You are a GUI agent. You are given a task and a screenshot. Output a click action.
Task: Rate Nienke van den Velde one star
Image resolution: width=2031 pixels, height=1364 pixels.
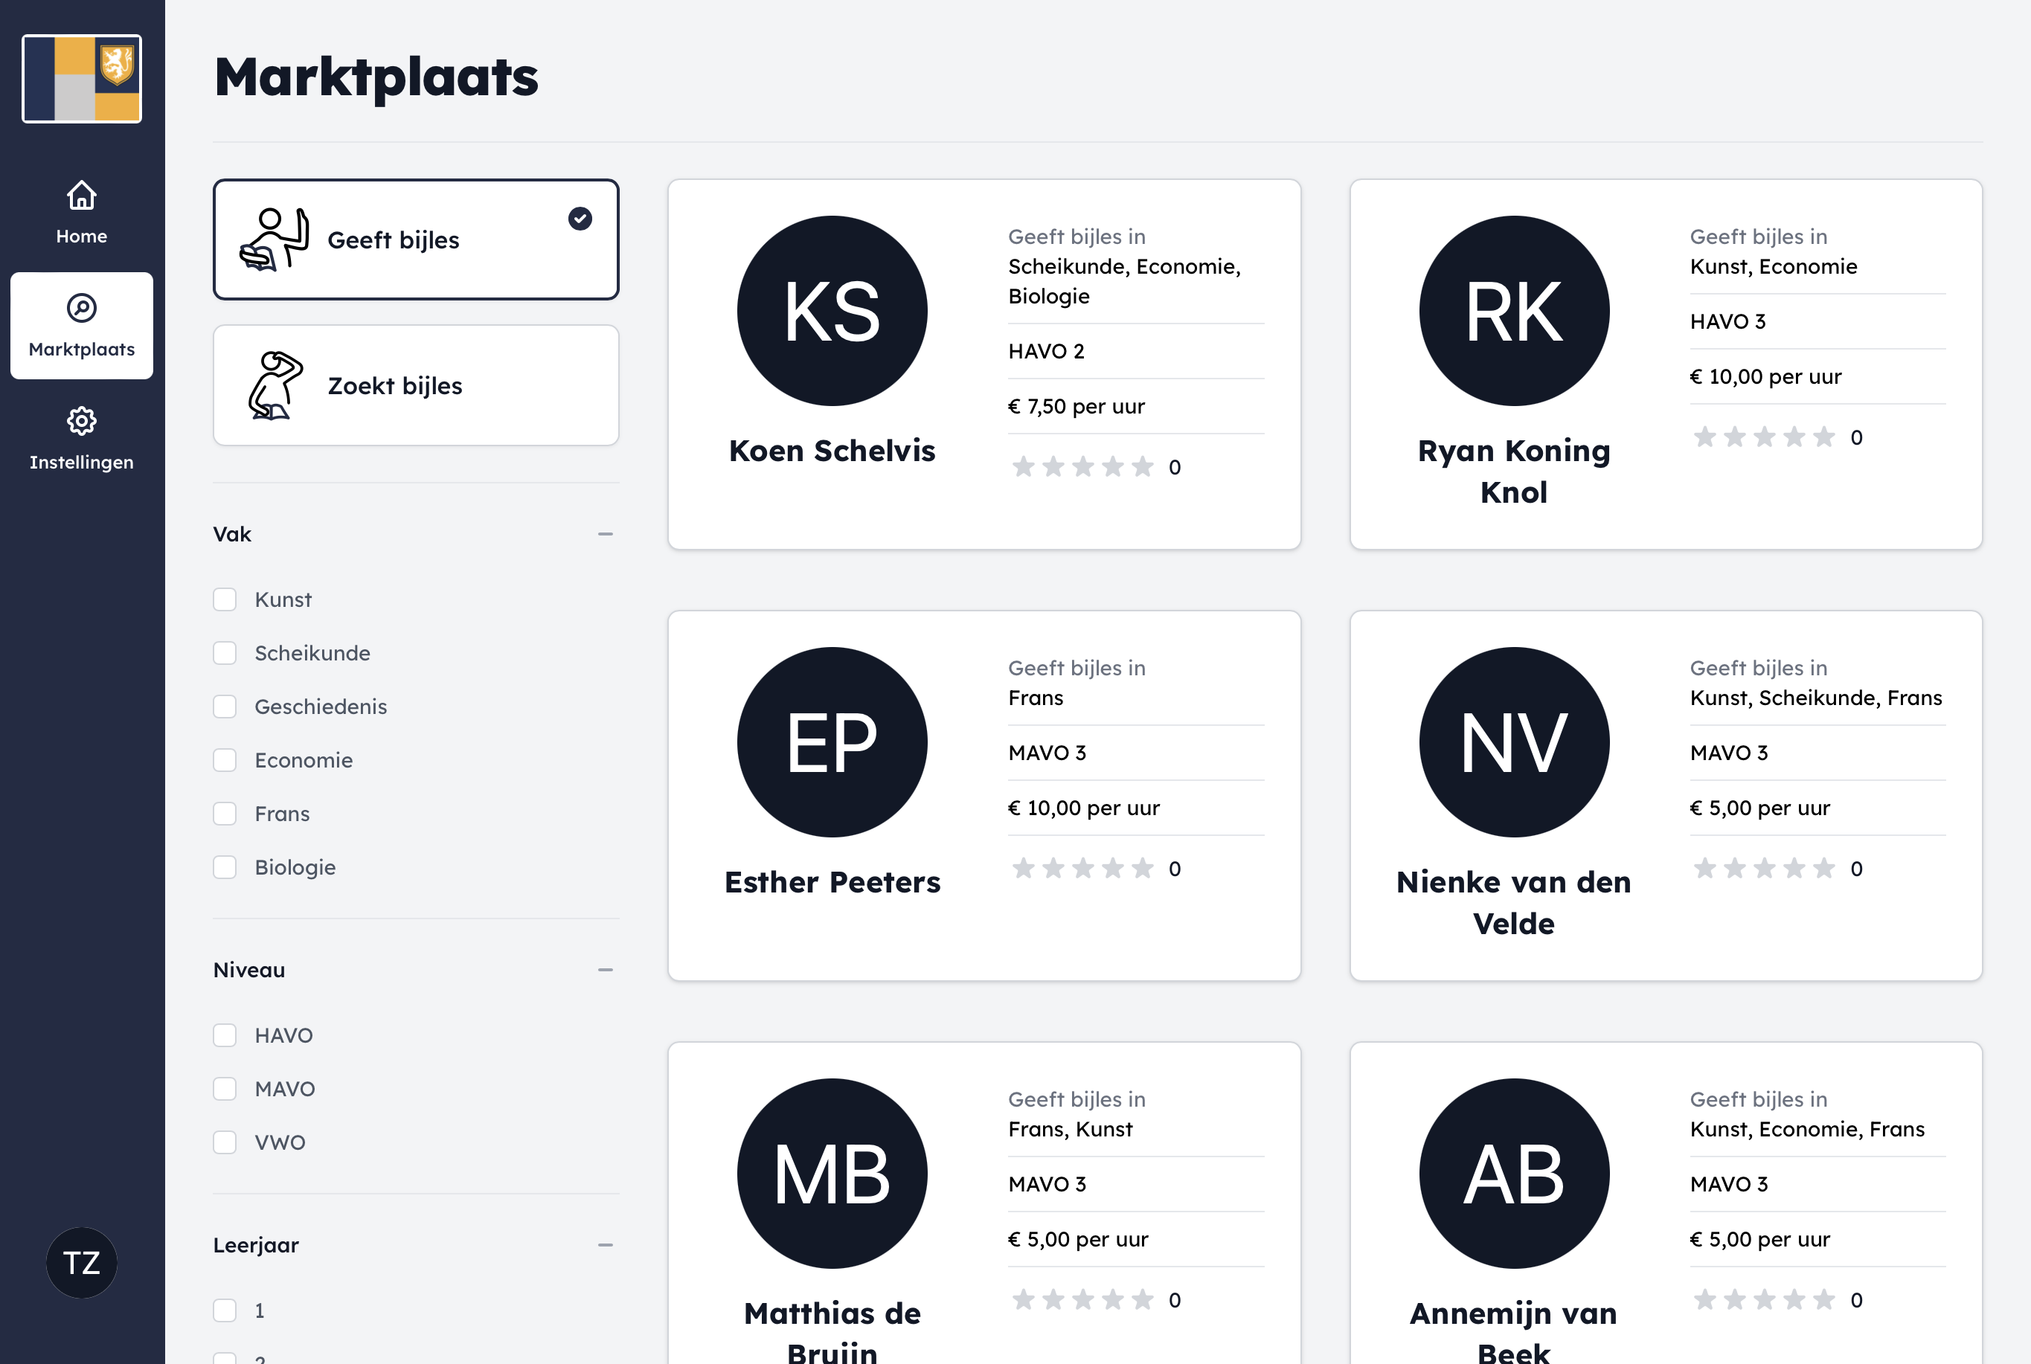point(1703,867)
